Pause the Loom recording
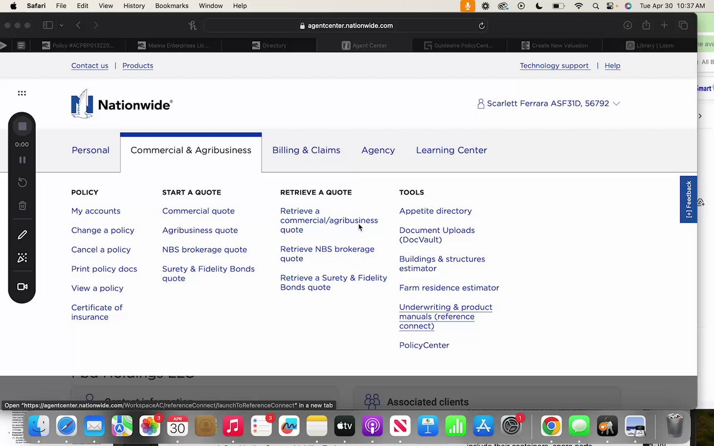The width and height of the screenshot is (714, 446). coord(22,160)
